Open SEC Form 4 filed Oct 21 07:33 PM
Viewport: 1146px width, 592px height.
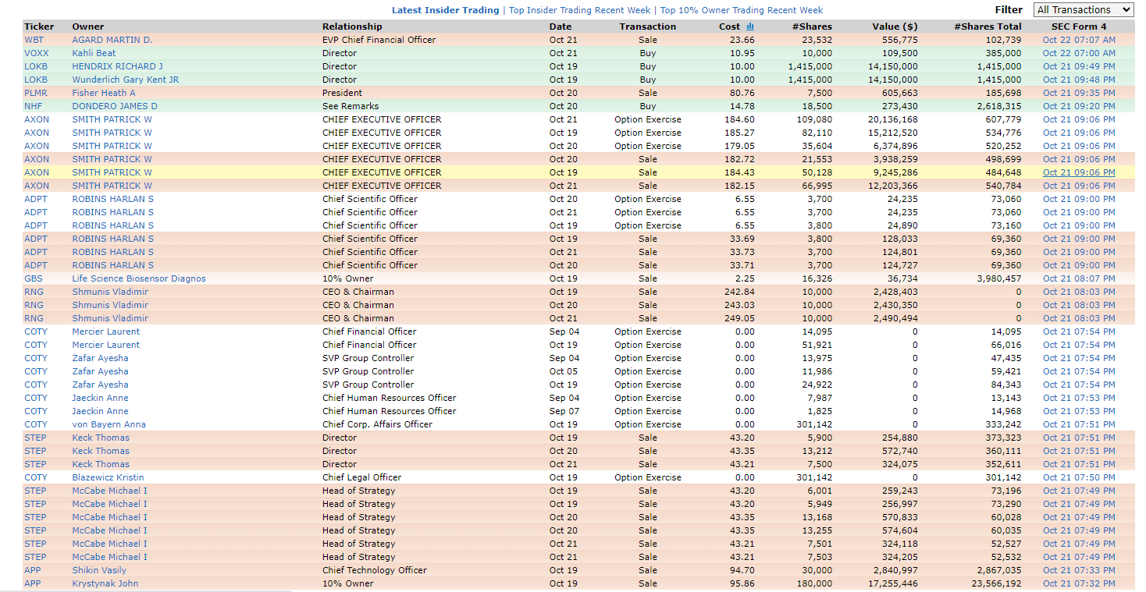[x=1079, y=570]
